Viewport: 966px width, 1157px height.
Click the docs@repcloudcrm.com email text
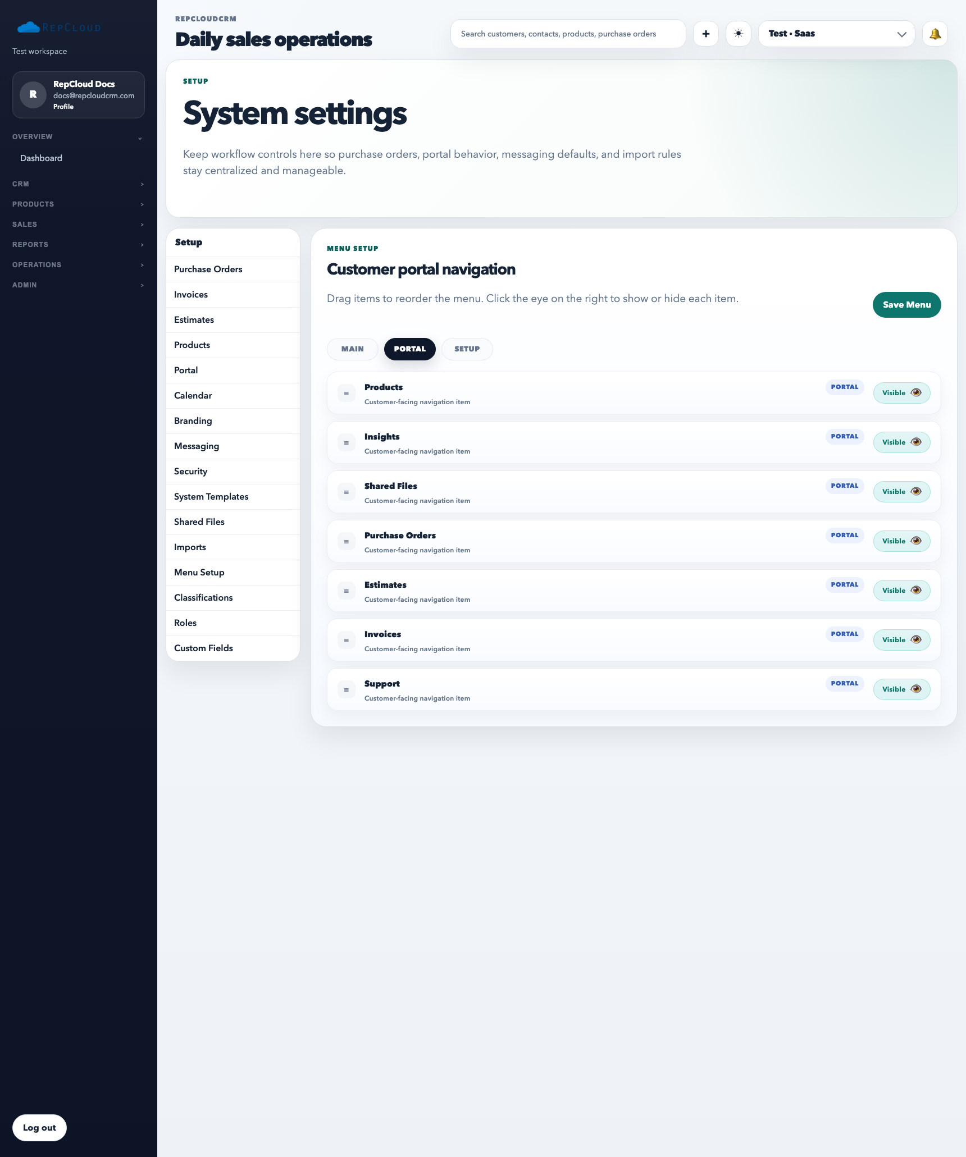(x=94, y=95)
